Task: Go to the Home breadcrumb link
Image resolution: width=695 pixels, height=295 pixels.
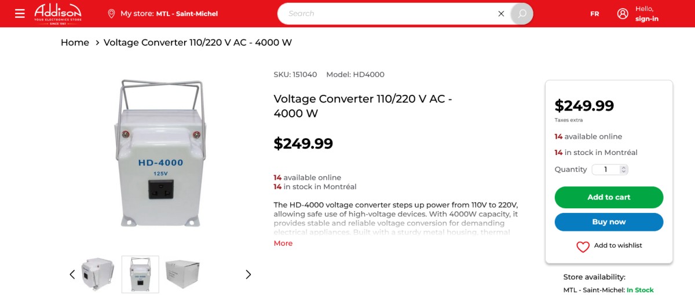Action: coord(75,42)
